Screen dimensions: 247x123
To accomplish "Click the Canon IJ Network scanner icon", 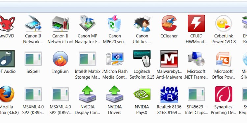I will [x=33, y=24].
